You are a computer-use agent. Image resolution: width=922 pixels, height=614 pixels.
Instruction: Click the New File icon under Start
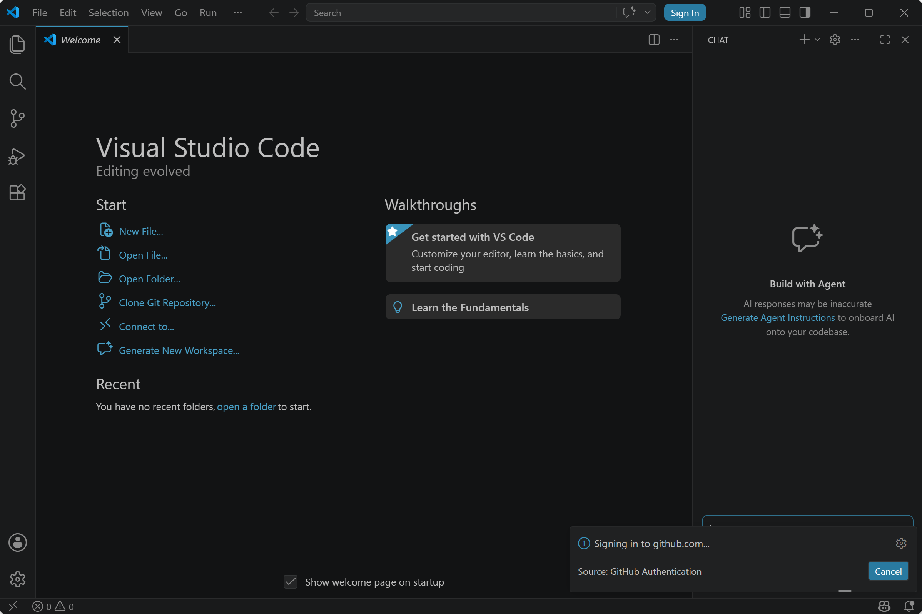point(106,230)
